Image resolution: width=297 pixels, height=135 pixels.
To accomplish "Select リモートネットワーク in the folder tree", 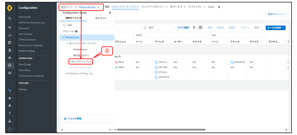I will [x=81, y=61].
